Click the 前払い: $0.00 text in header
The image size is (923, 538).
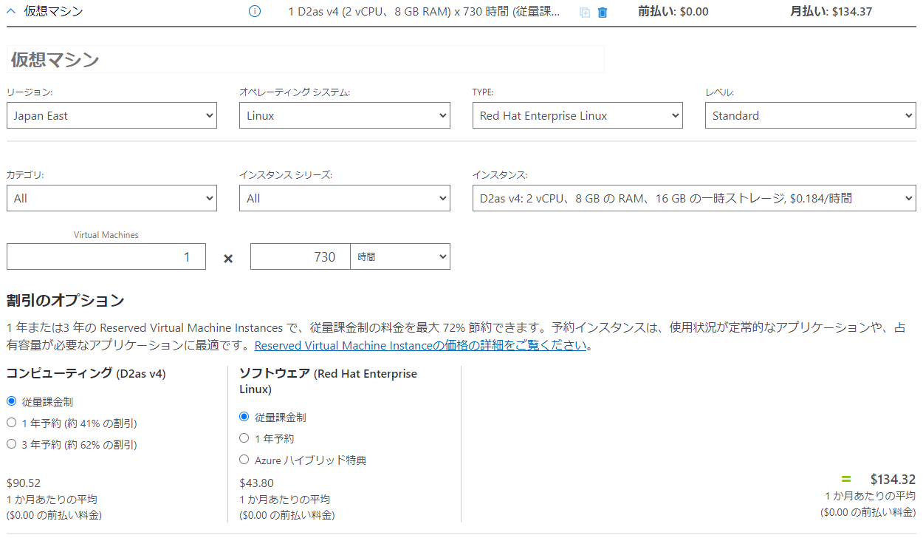tap(673, 11)
